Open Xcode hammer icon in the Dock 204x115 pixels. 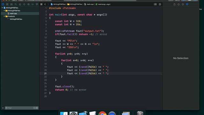click(83, 113)
